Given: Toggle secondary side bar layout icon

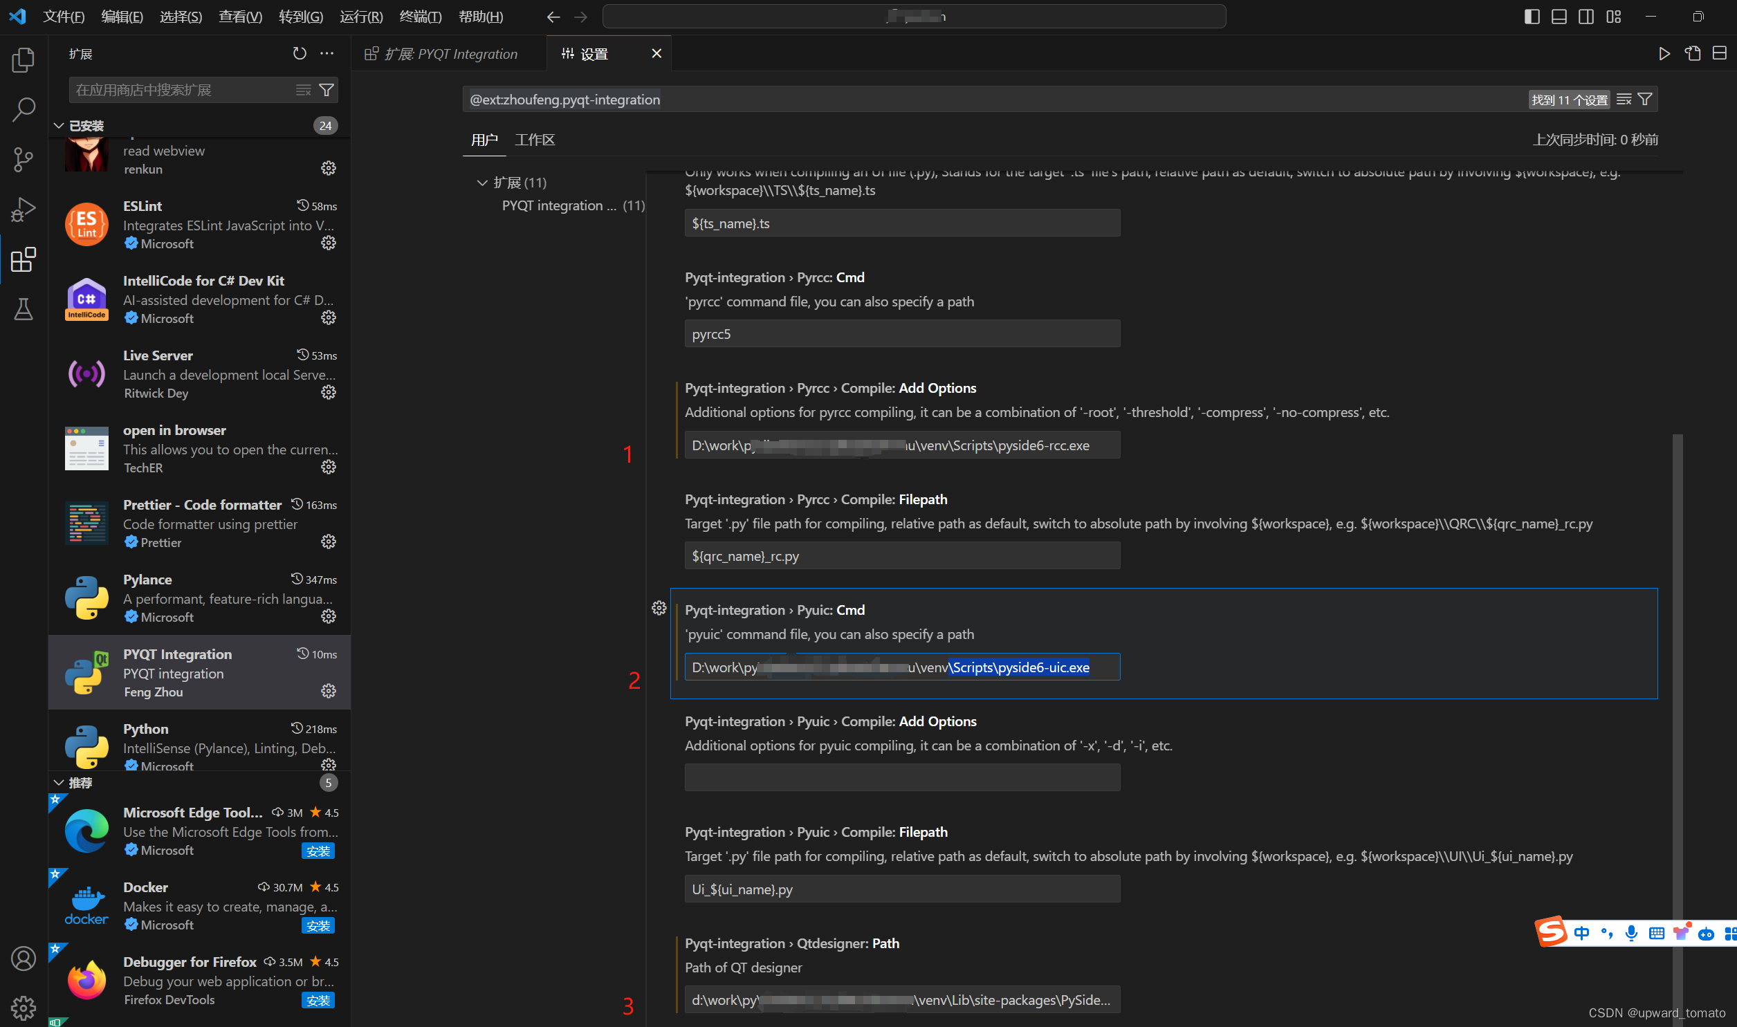Looking at the screenshot, I should point(1586,17).
